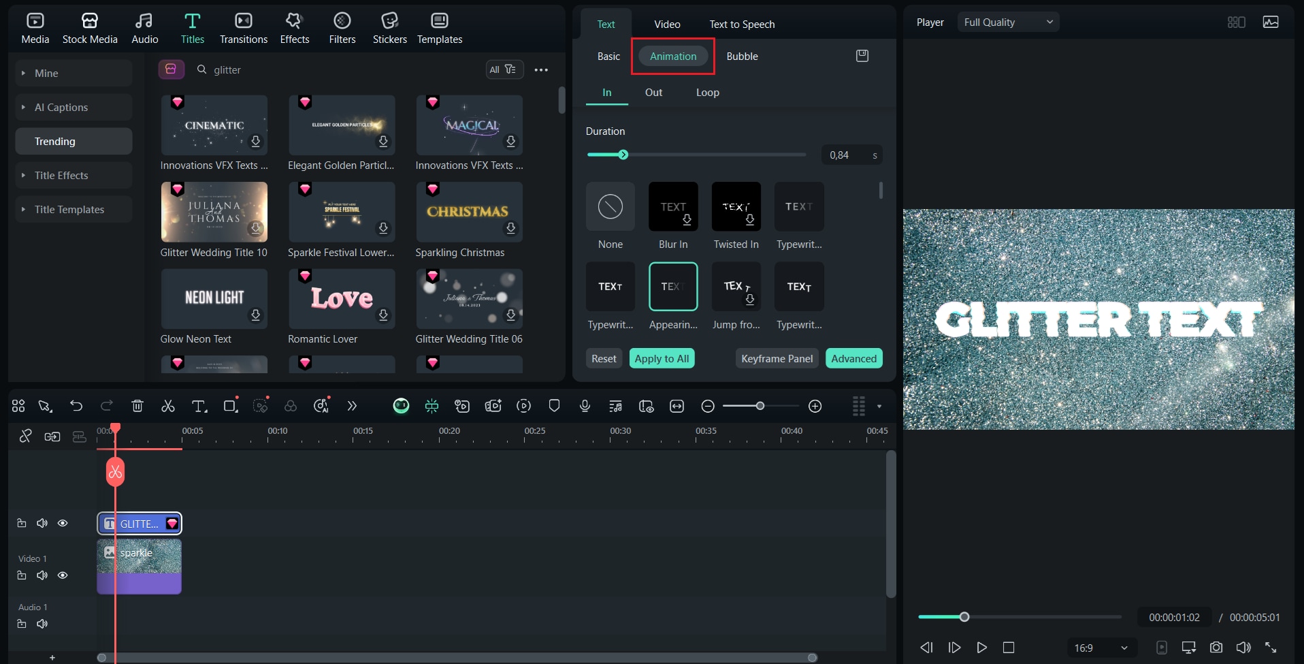Expand the AI Captions category
The image size is (1304, 664).
(x=74, y=107)
